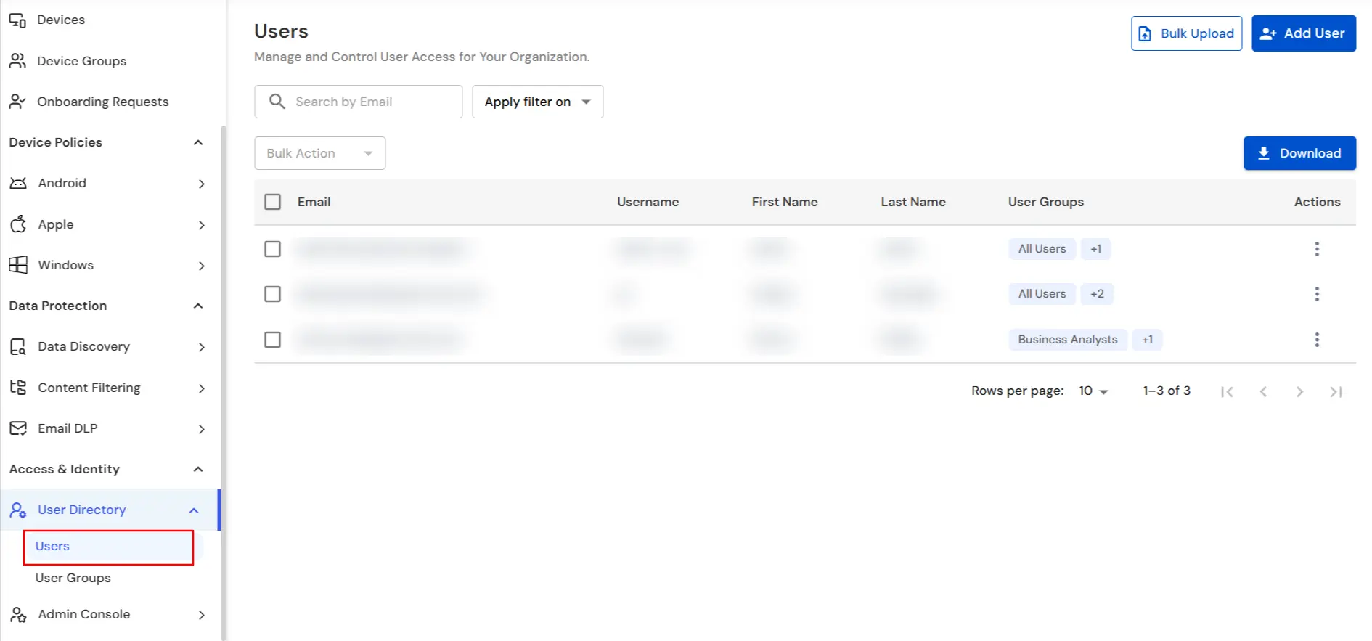1372x641 pixels.
Task: Click the Content Filtering icon
Action: pyautogui.click(x=18, y=388)
